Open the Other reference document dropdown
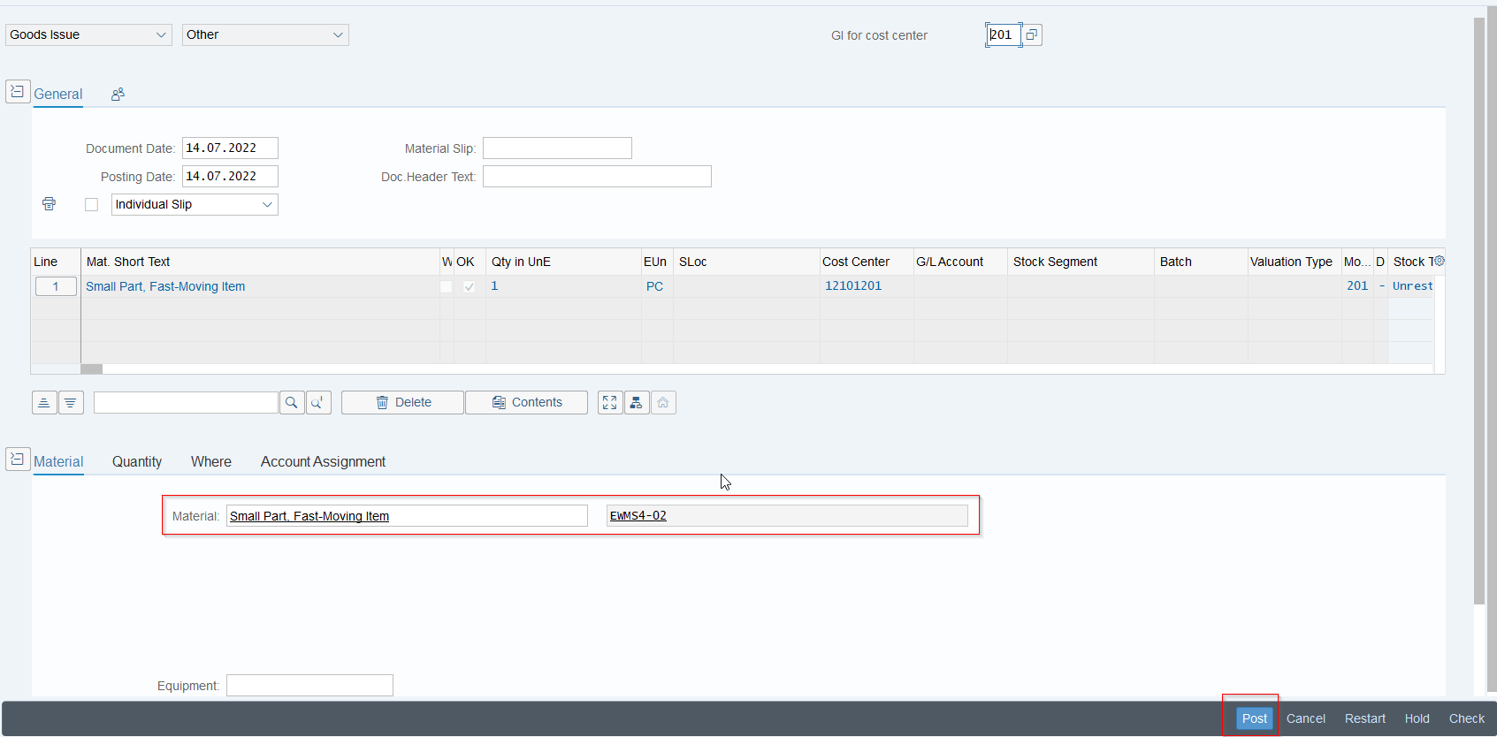The width and height of the screenshot is (1497, 737). coord(265,34)
